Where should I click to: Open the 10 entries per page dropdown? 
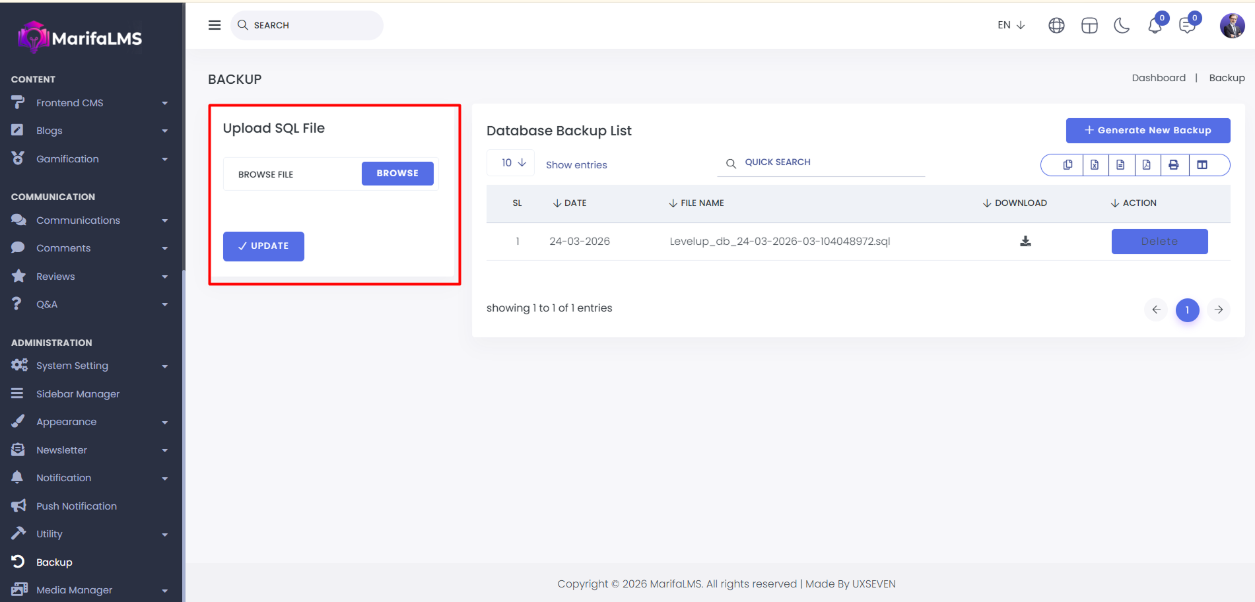(513, 163)
